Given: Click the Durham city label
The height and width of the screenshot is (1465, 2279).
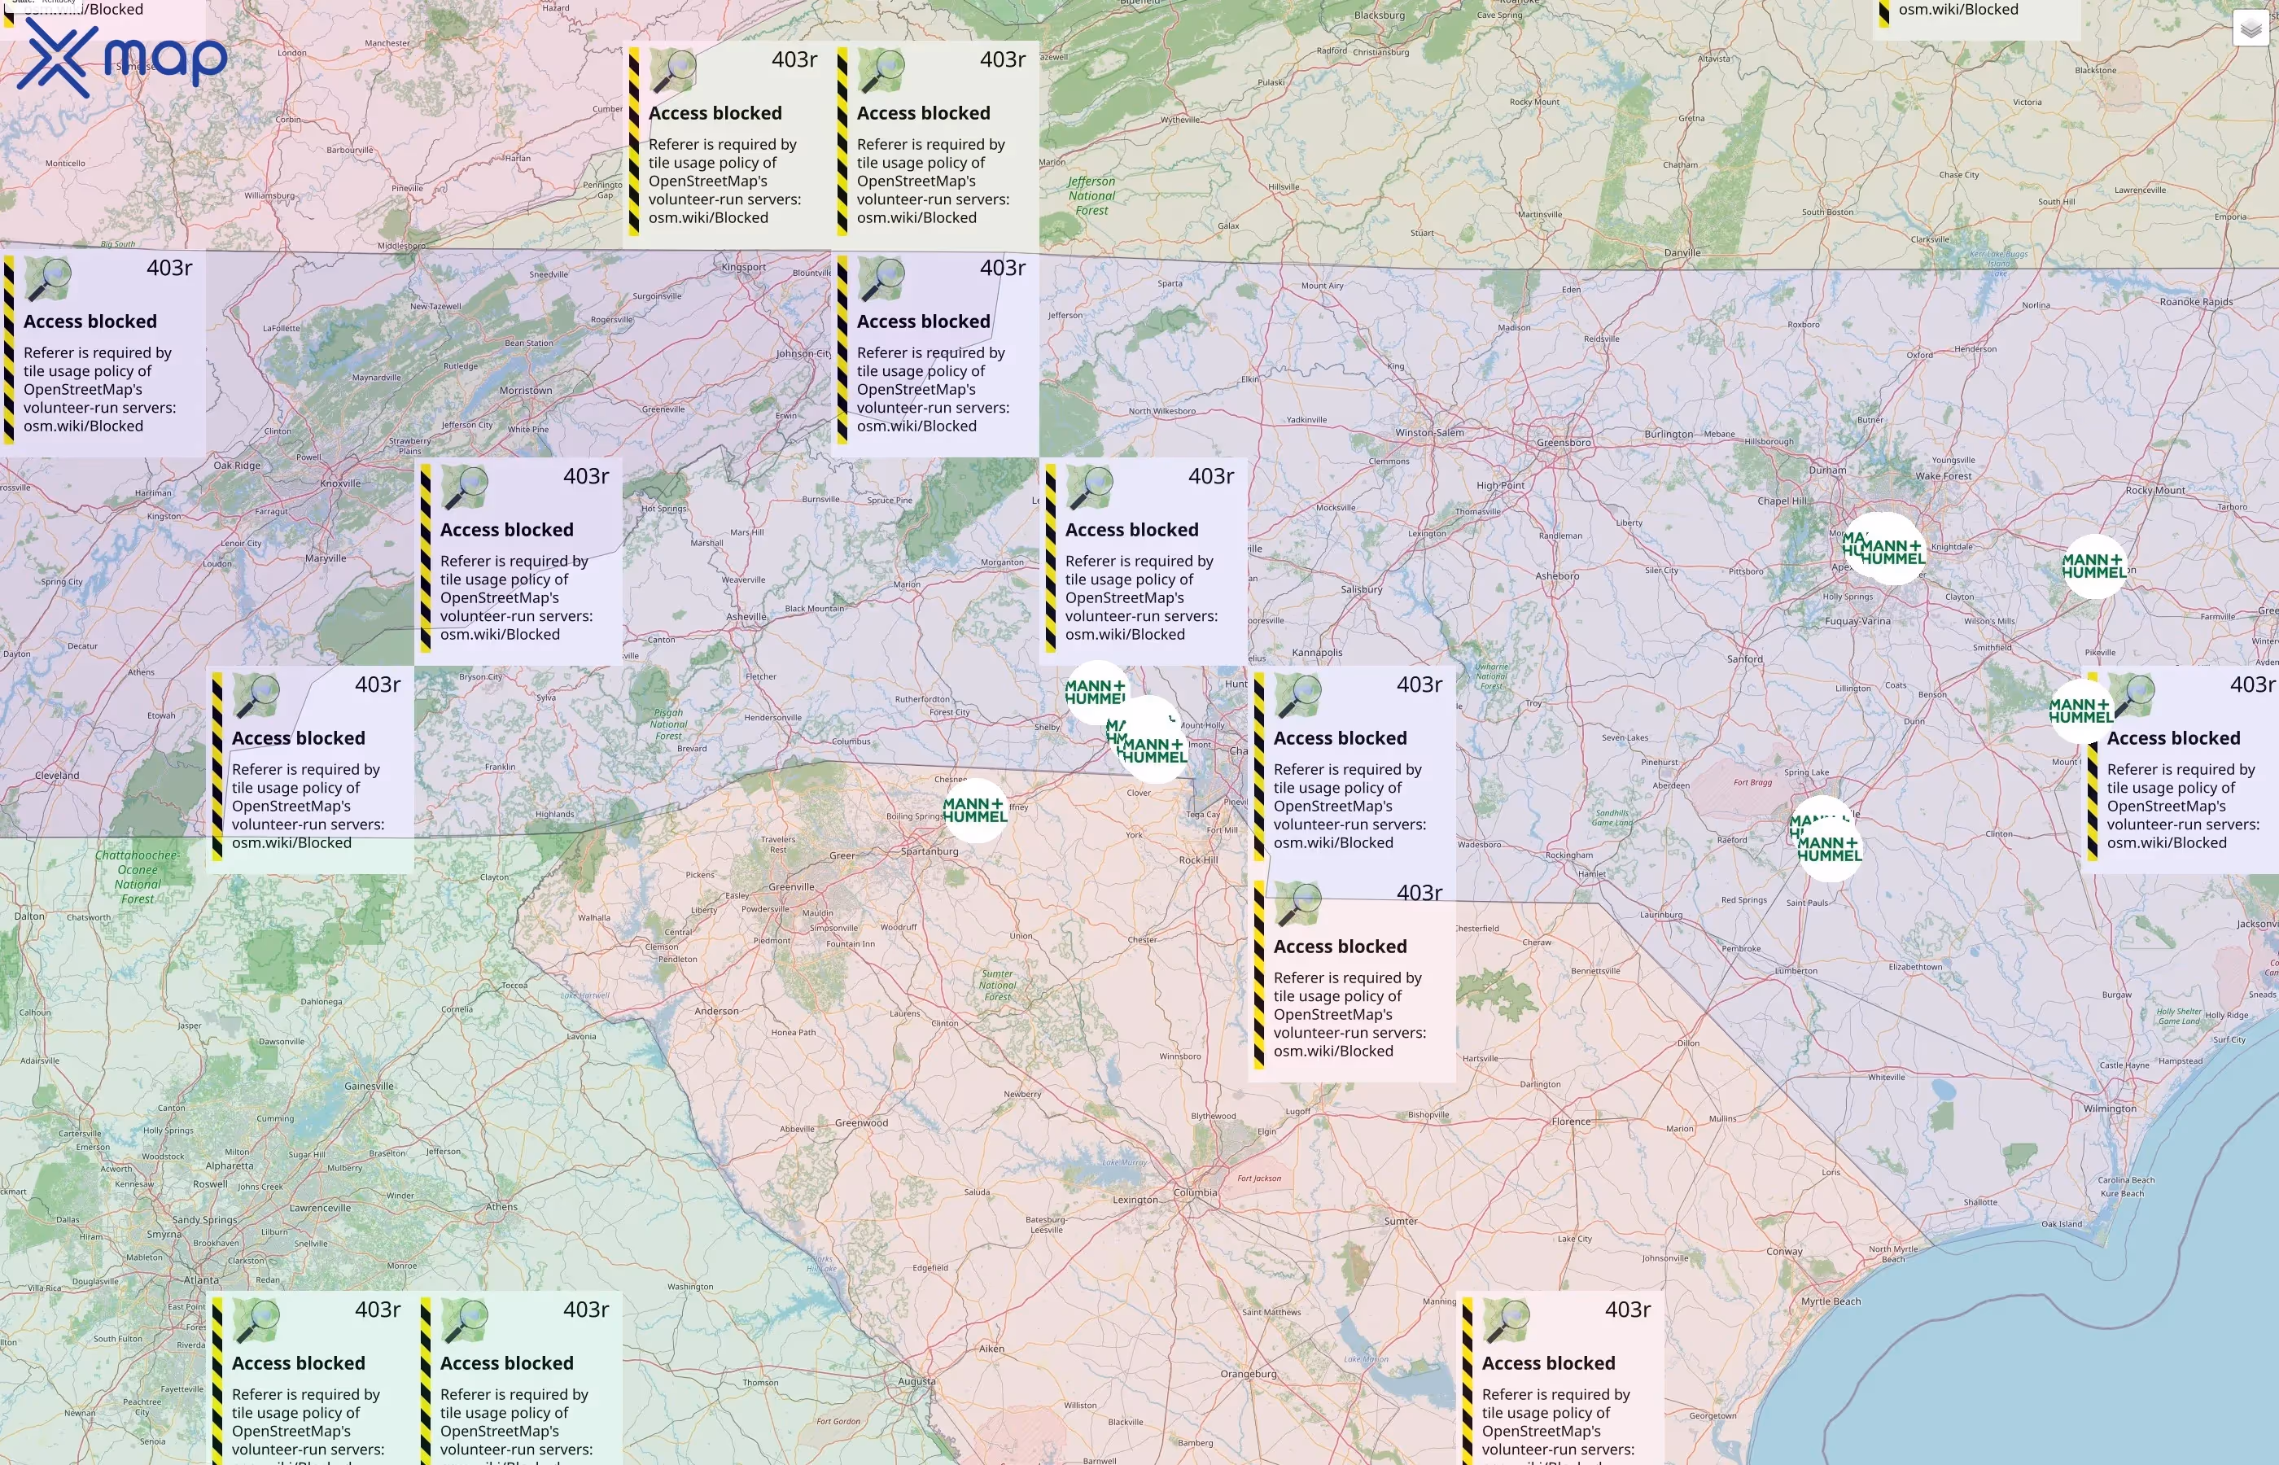Looking at the screenshot, I should [x=1827, y=470].
